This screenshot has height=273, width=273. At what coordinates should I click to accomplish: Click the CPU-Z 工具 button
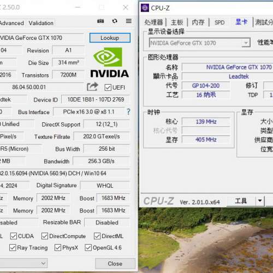pos(241,201)
